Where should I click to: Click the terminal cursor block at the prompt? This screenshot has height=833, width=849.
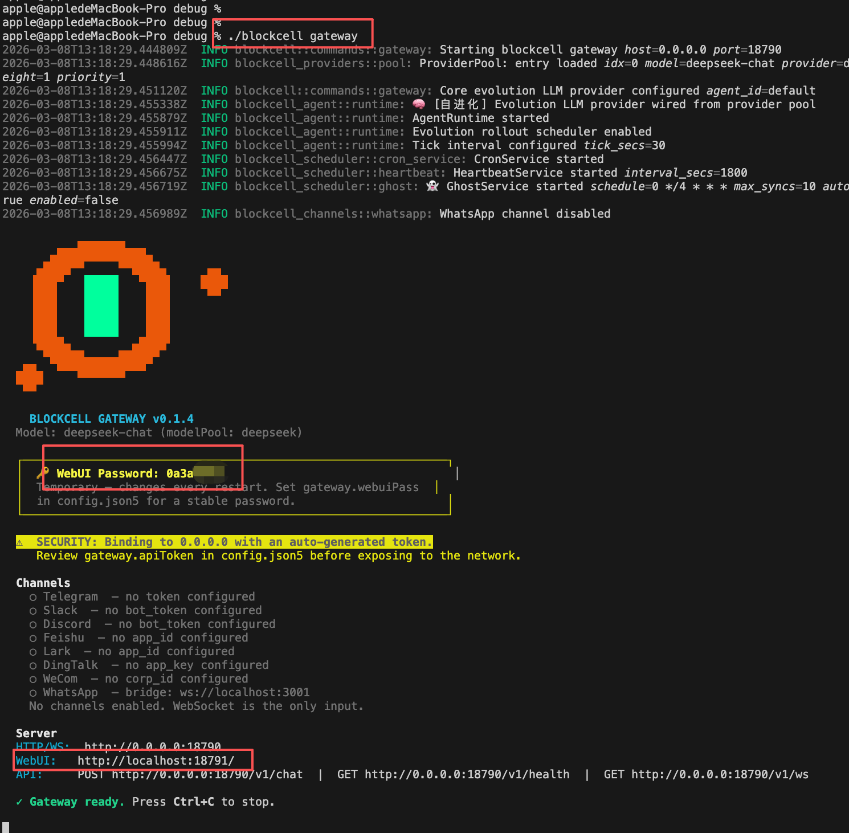point(6,827)
